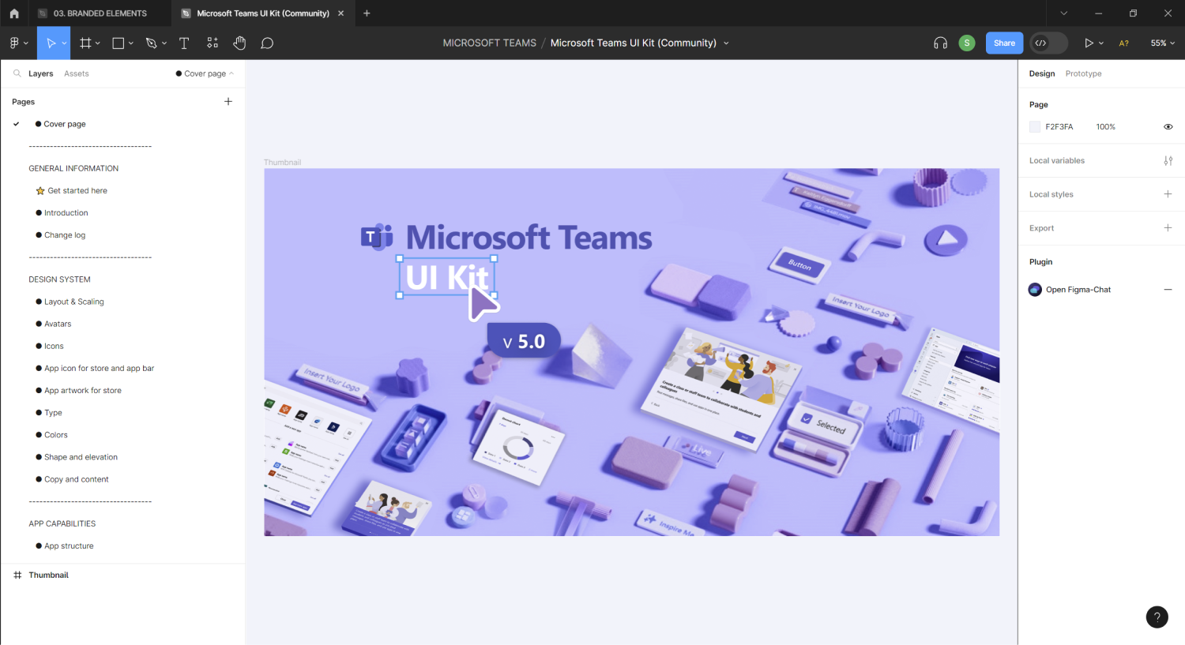The height and width of the screenshot is (645, 1185).
Task: Switch to the Layers tab
Action: tap(41, 73)
